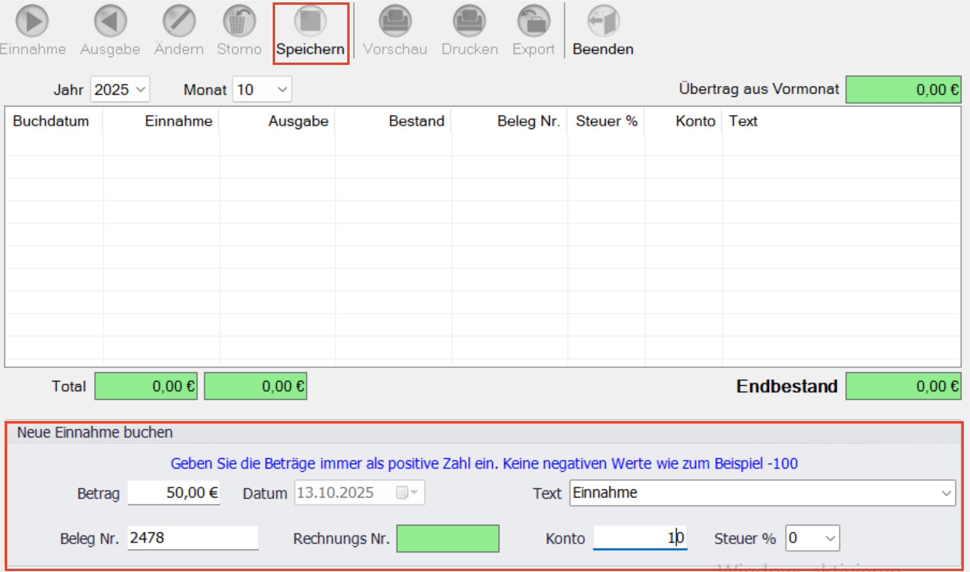Click the Endbestand 0,00 € value

point(903,386)
